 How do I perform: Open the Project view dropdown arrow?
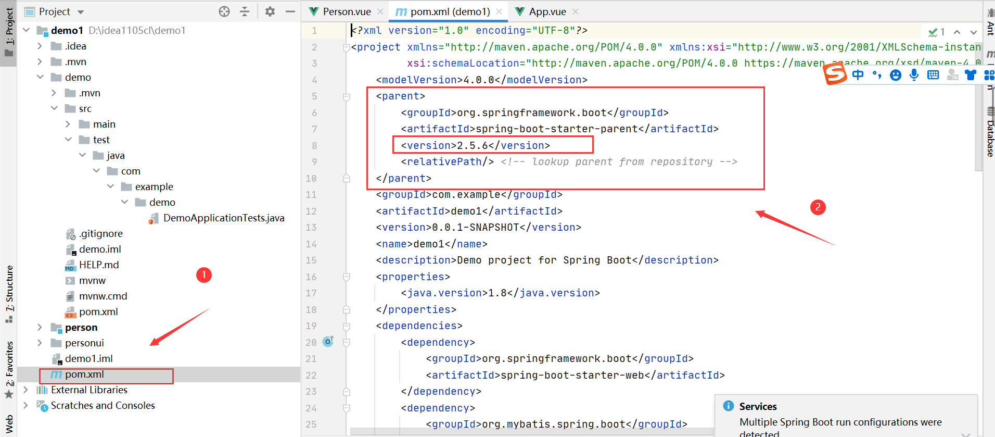(80, 12)
